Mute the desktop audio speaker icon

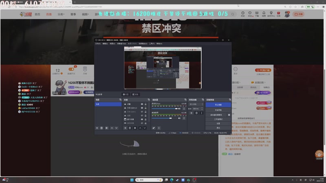(x=179, y=118)
